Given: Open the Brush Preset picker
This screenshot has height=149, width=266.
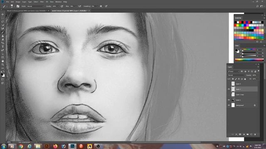Looking at the screenshot, I should (x=12, y=6).
